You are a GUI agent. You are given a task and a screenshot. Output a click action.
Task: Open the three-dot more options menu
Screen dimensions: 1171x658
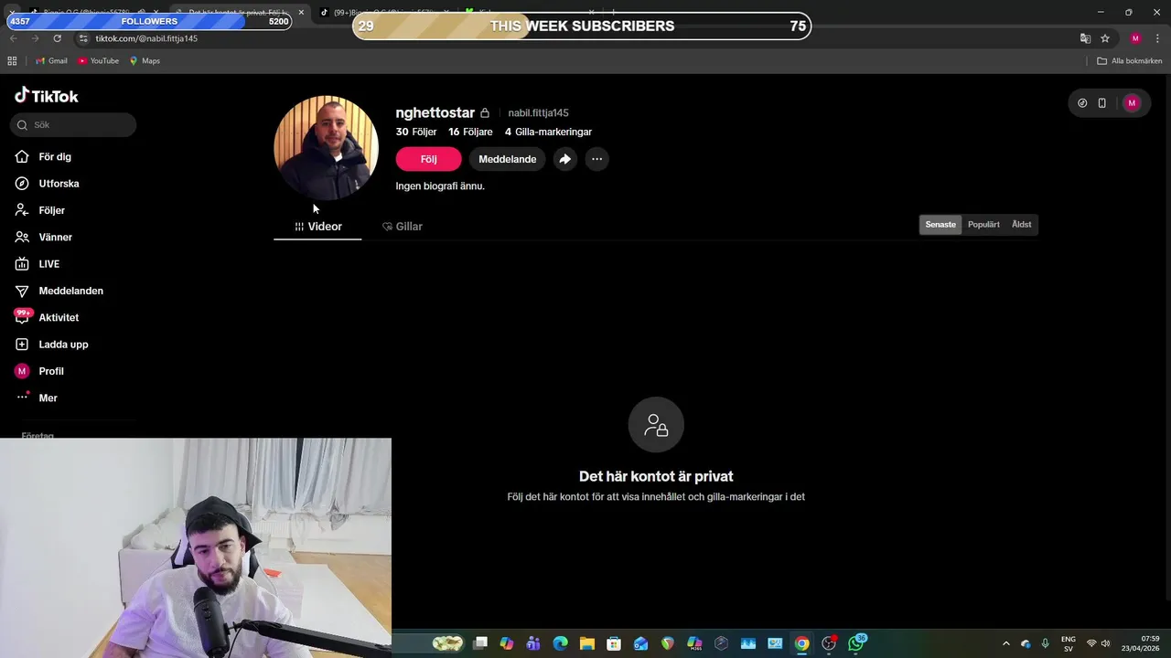pos(596,159)
